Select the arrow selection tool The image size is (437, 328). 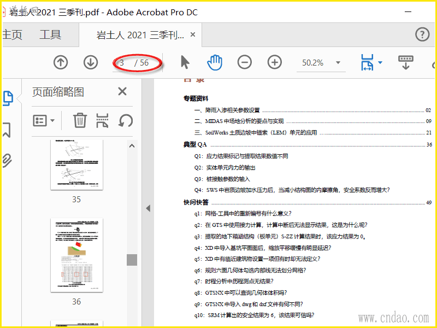185,62
